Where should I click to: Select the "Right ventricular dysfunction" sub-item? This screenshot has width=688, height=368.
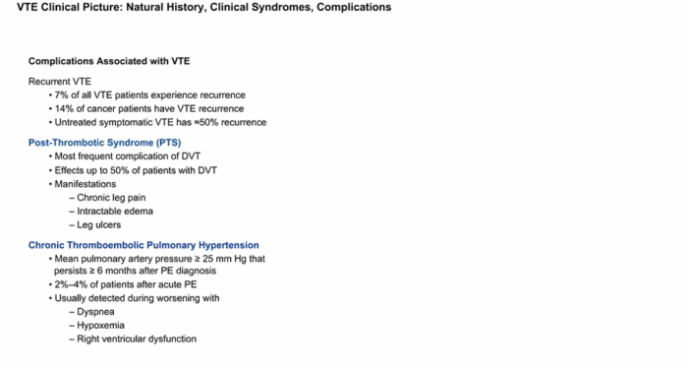(133, 339)
